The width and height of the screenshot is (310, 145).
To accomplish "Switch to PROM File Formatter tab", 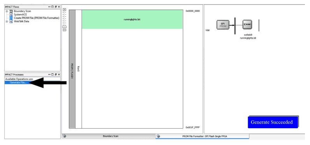I will [202, 136].
